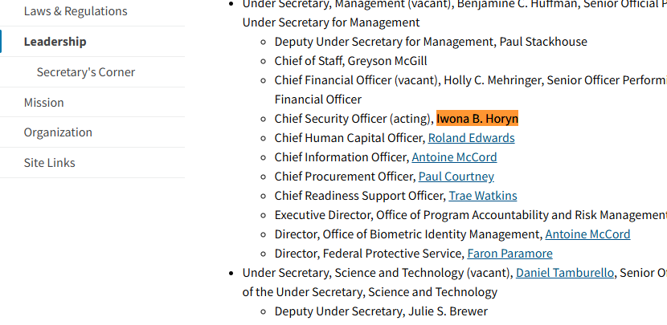Click Antoine McCord link for Biometric Identity Management
The image size is (667, 325).
click(x=587, y=234)
